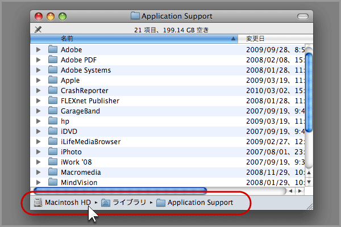Expand the Apple folder disclosure triangle
This screenshot has width=341, height=227.
(x=39, y=80)
